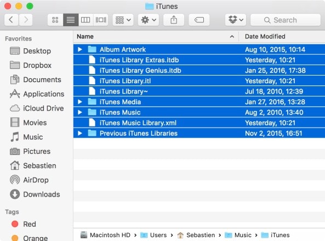Viewport: 325px width, 241px height.
Task: Toggle the sort direction arrow
Action: pos(232,37)
